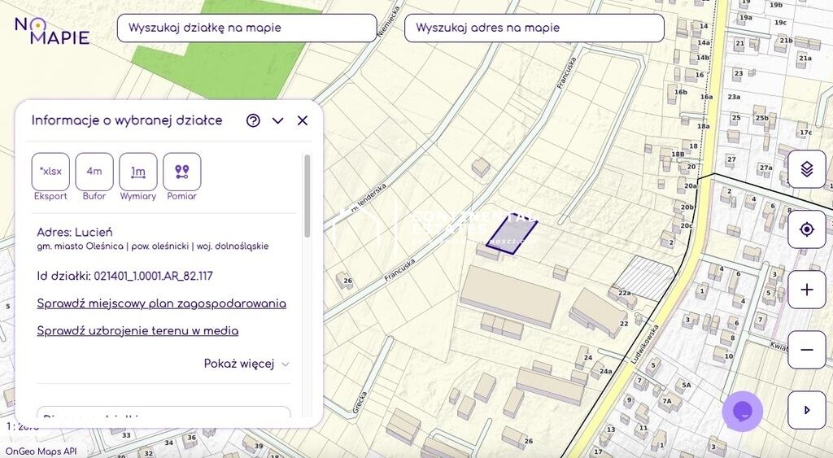This screenshot has height=458, width=833.
Task: Click the info panel vertical scrollbar
Action: (x=307, y=197)
